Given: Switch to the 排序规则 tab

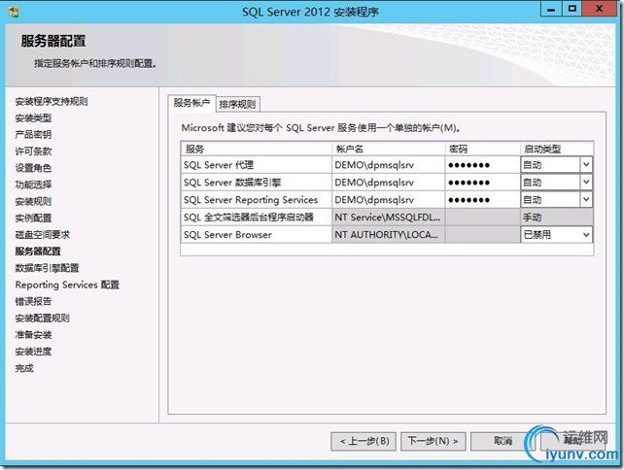Looking at the screenshot, I should tap(237, 104).
